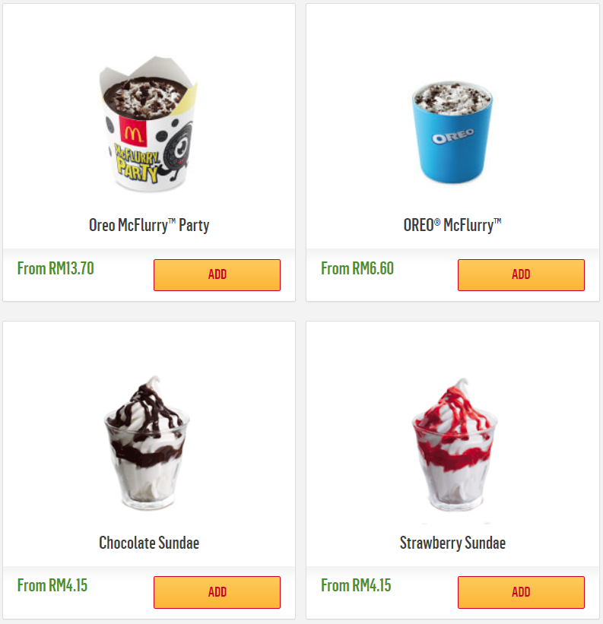This screenshot has width=603, height=624.
Task: Open the Strawberry Sundae photo
Action: click(x=454, y=444)
